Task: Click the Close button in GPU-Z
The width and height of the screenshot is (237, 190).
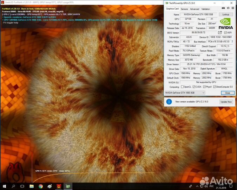Action: pyautogui.click(x=228, y=93)
